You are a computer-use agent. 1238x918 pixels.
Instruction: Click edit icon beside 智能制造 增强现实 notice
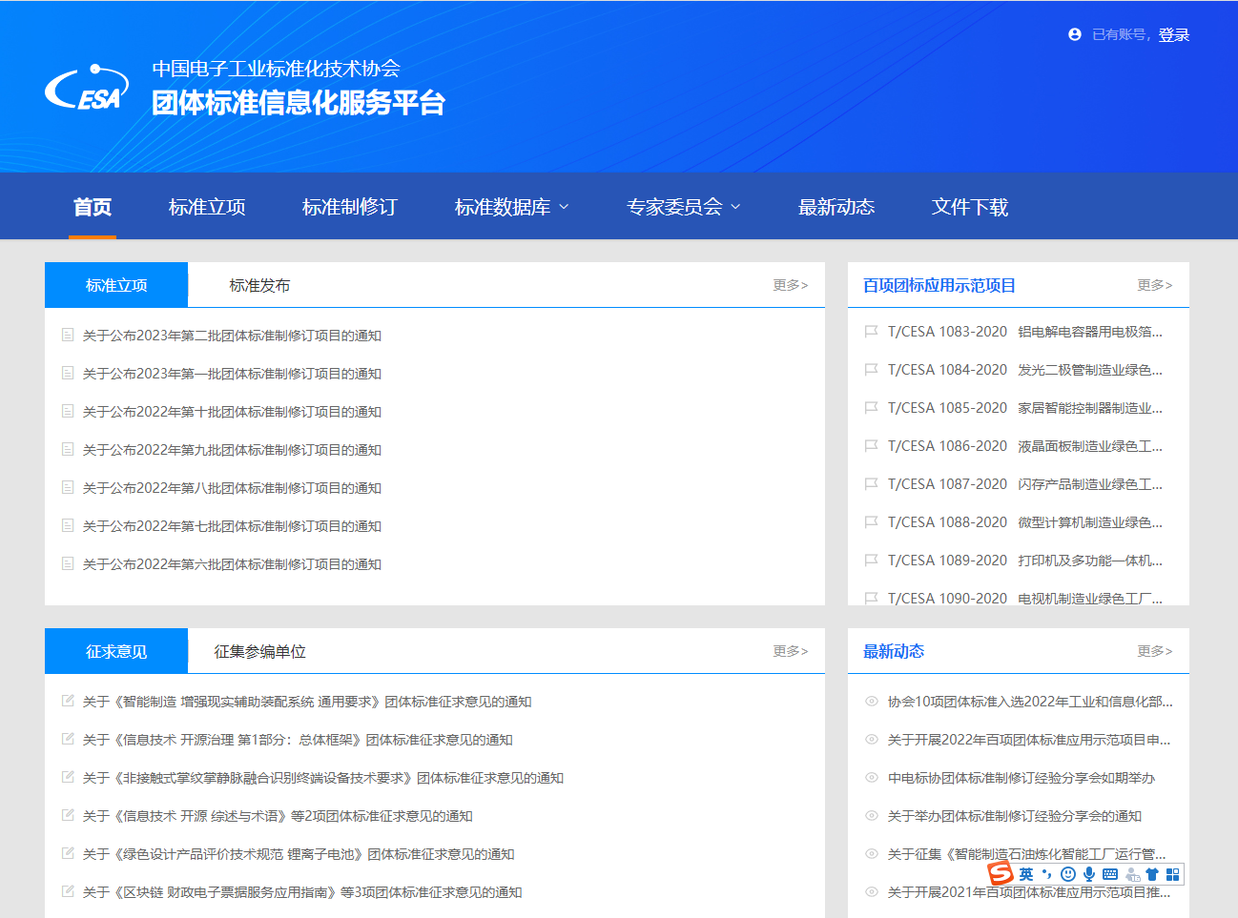tap(68, 701)
